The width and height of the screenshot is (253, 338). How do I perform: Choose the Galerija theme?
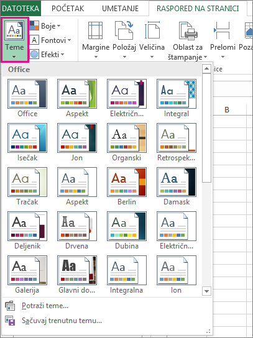click(27, 275)
